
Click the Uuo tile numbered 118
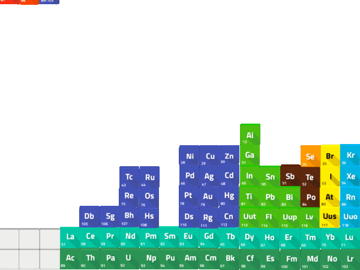(x=350, y=217)
